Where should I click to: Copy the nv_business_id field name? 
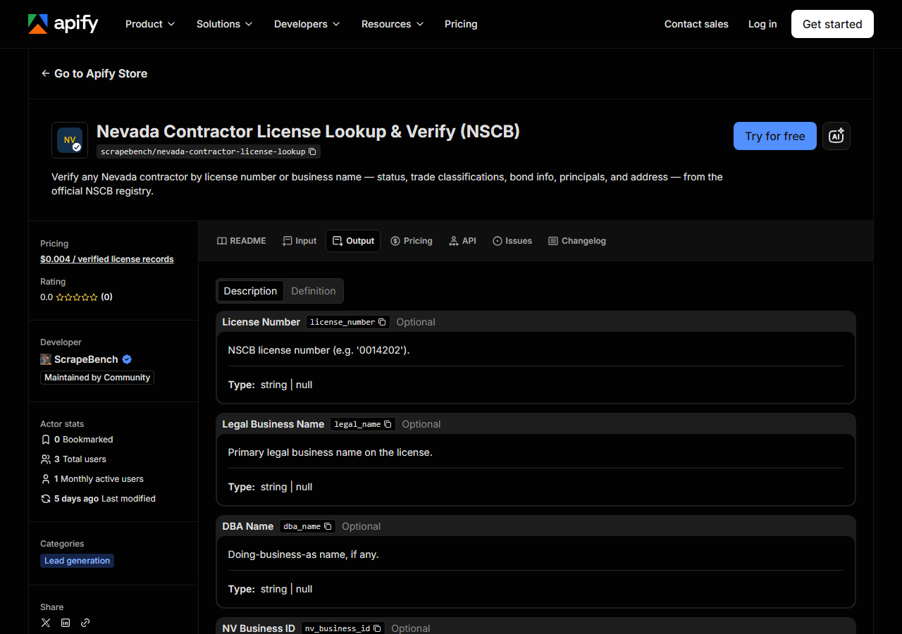(377, 628)
